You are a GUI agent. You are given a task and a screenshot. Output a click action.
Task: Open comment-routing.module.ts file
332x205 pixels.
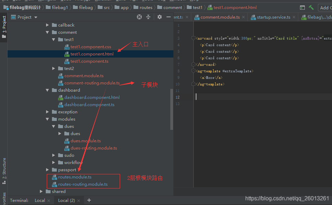tap(92, 83)
